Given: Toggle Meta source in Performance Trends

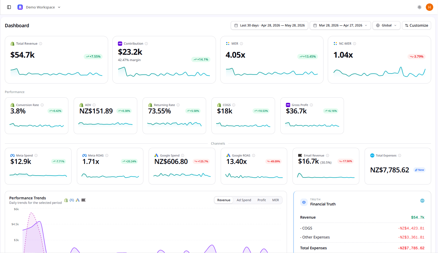Looking at the screenshot, I should (x=72, y=200).
